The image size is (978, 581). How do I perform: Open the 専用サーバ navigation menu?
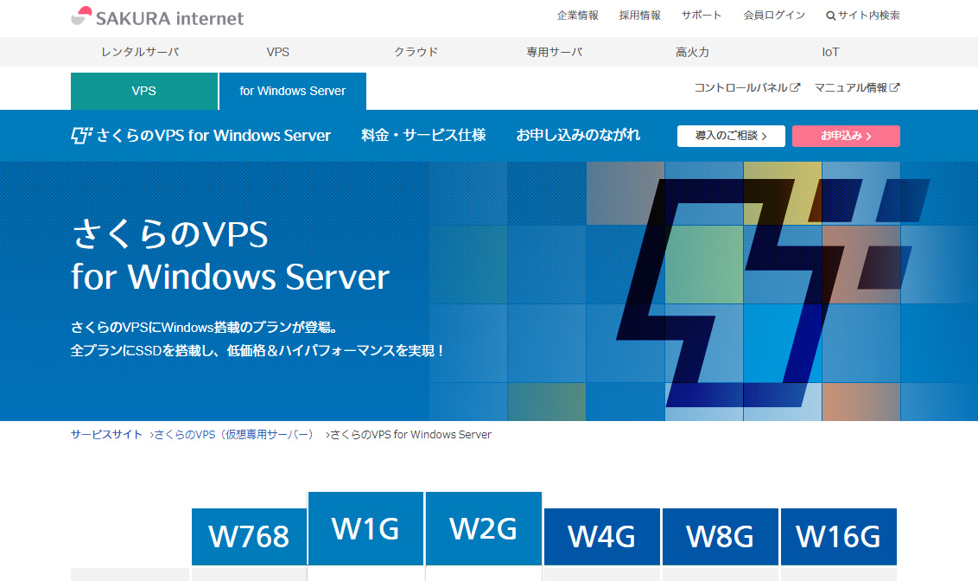point(555,52)
